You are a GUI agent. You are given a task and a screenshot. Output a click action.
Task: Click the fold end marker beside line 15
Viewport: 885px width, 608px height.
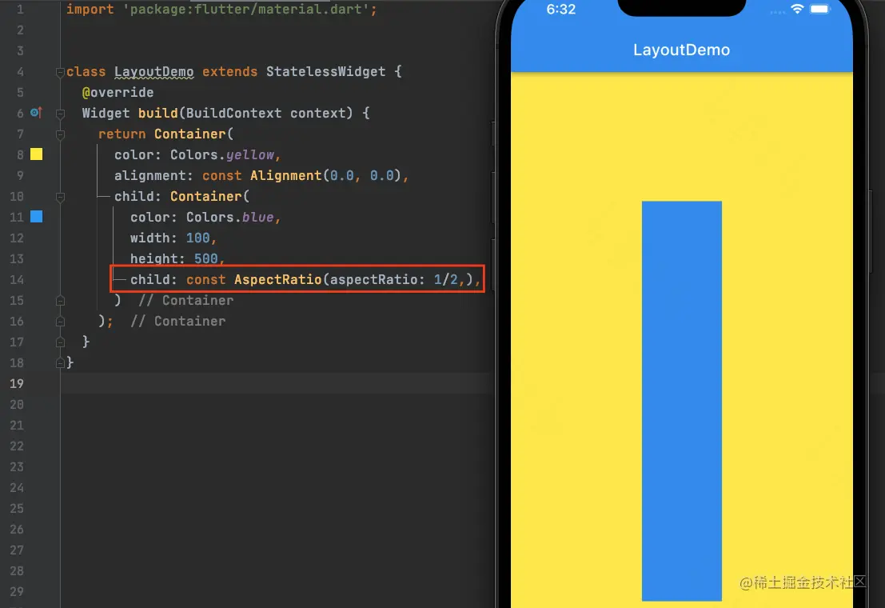[59, 299]
